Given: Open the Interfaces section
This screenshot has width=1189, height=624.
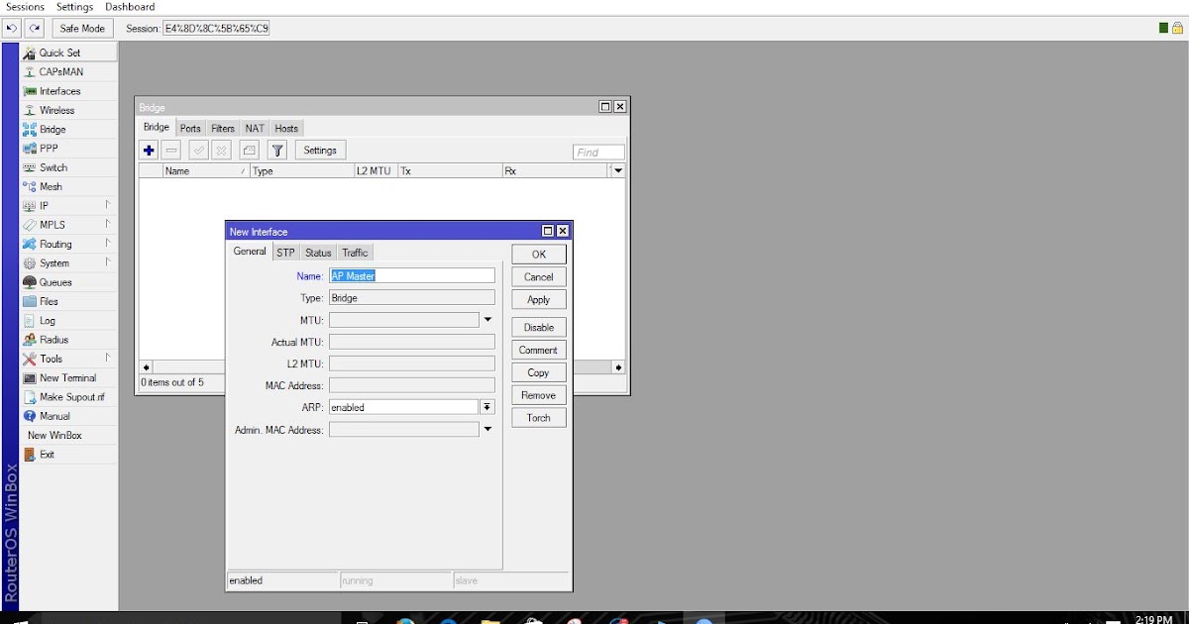Looking at the screenshot, I should tap(59, 90).
